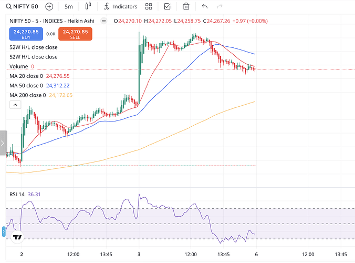Click the orange SELL 24,270.85 button
355x263 pixels.
[x=75, y=34]
